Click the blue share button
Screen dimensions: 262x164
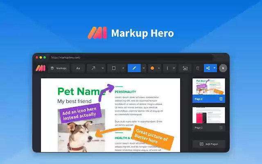[208, 68]
